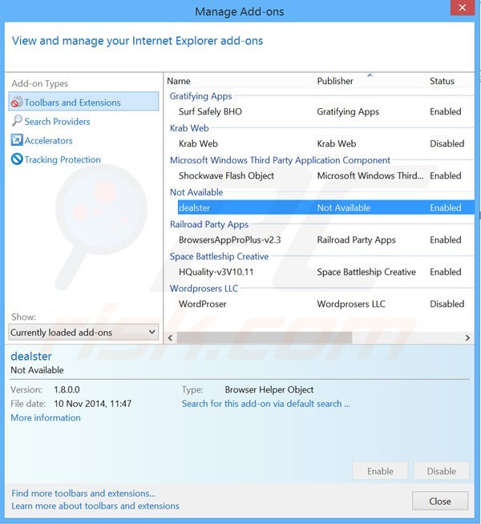Click the horizontal scrollbar thumb
The image size is (481, 524).
264,338
